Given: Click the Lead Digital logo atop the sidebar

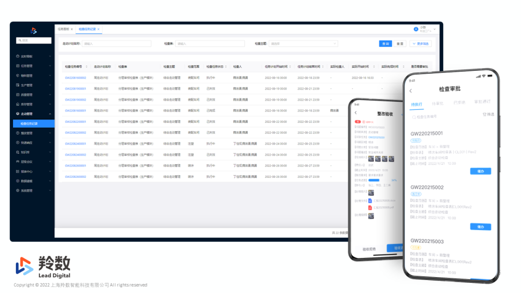Looking at the screenshot, I should click(34, 31).
